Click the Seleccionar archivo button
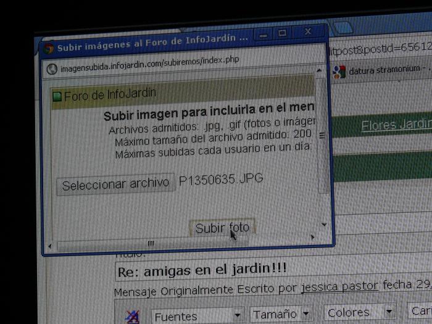The height and width of the screenshot is (324, 432). click(116, 185)
